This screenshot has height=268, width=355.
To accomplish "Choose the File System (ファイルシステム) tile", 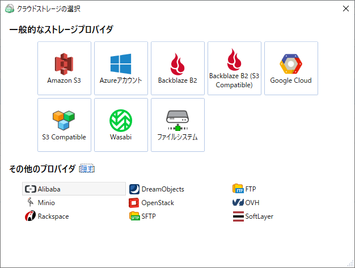I will point(177,125).
